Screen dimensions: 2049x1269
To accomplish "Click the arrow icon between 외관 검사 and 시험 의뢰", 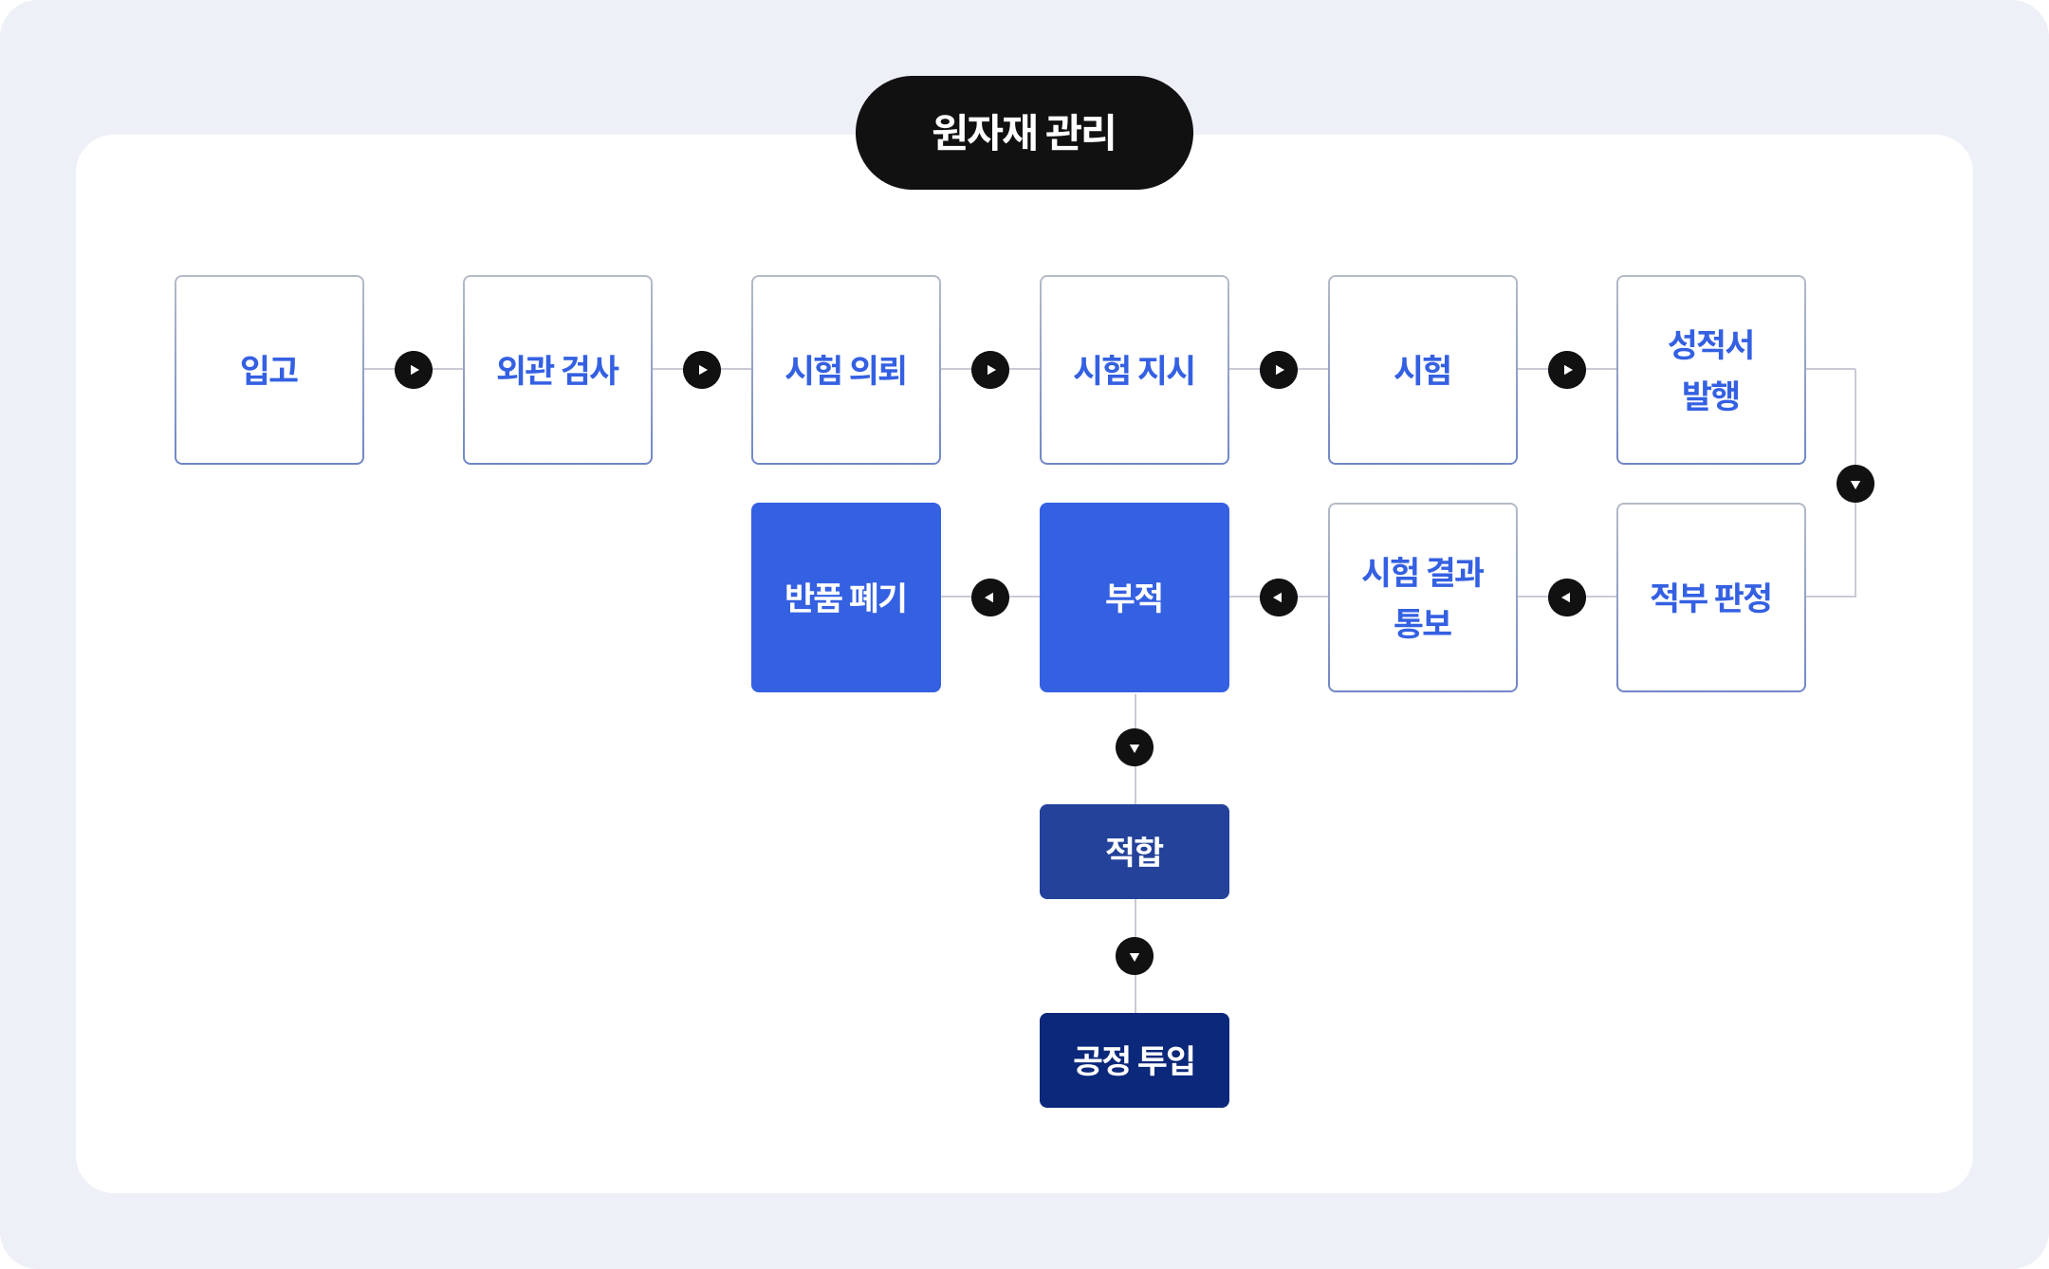I will tap(702, 370).
